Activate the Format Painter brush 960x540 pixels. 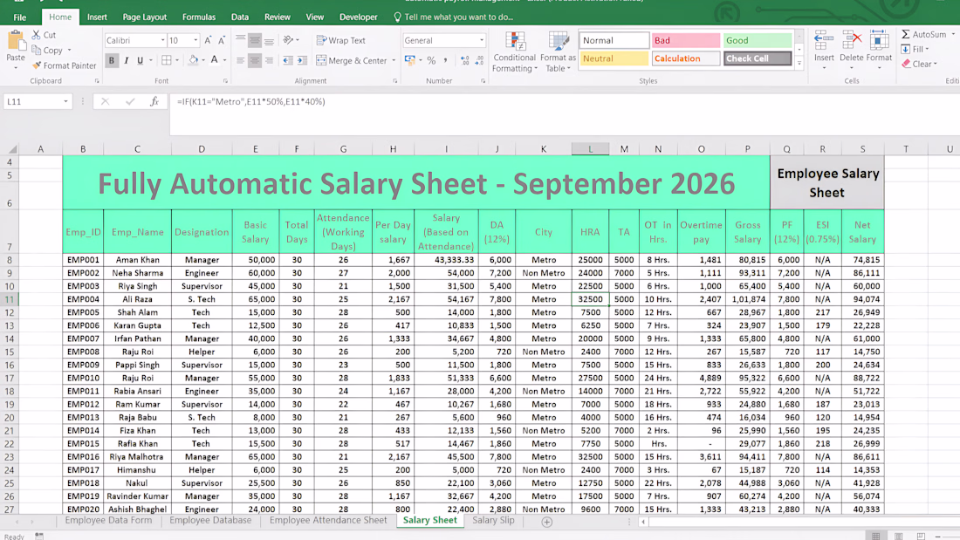pos(37,65)
